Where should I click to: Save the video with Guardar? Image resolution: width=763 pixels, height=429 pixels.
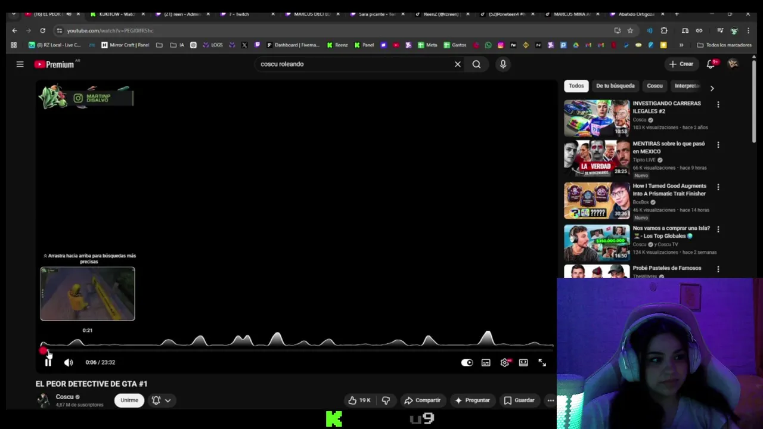[519, 400]
